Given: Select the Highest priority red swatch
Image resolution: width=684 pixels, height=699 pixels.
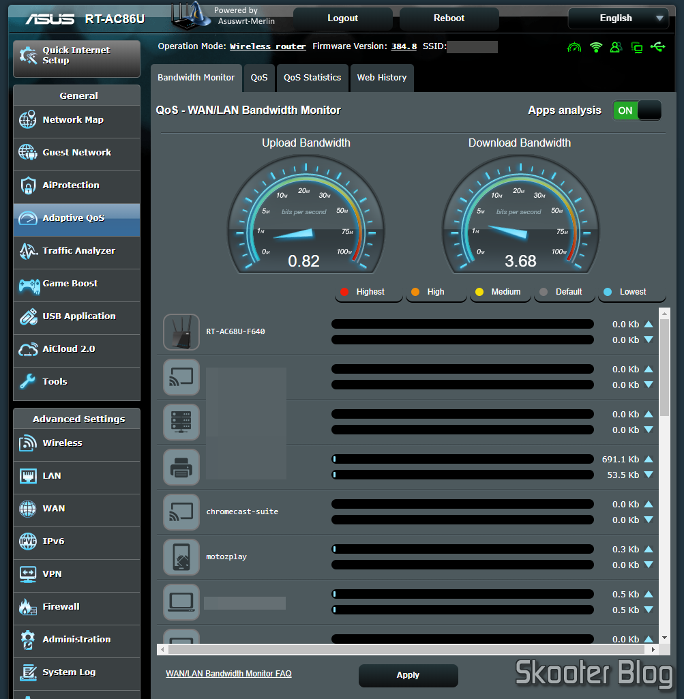Looking at the screenshot, I should (x=344, y=292).
